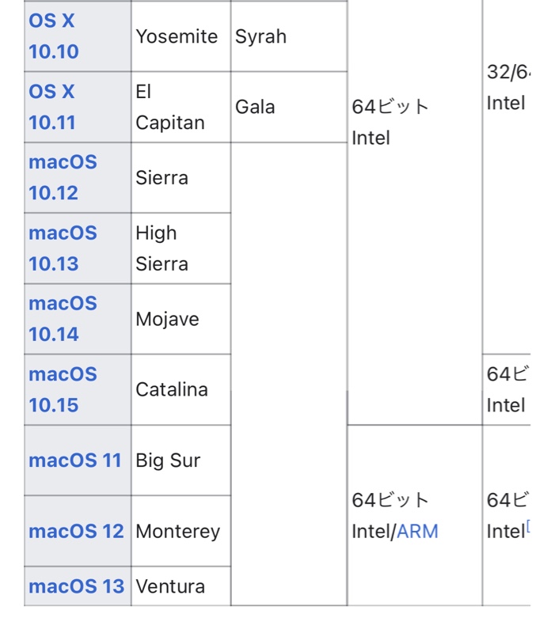This screenshot has width=555, height=633.
Task: Open the OS X 10.11 link
Action: pos(54,107)
